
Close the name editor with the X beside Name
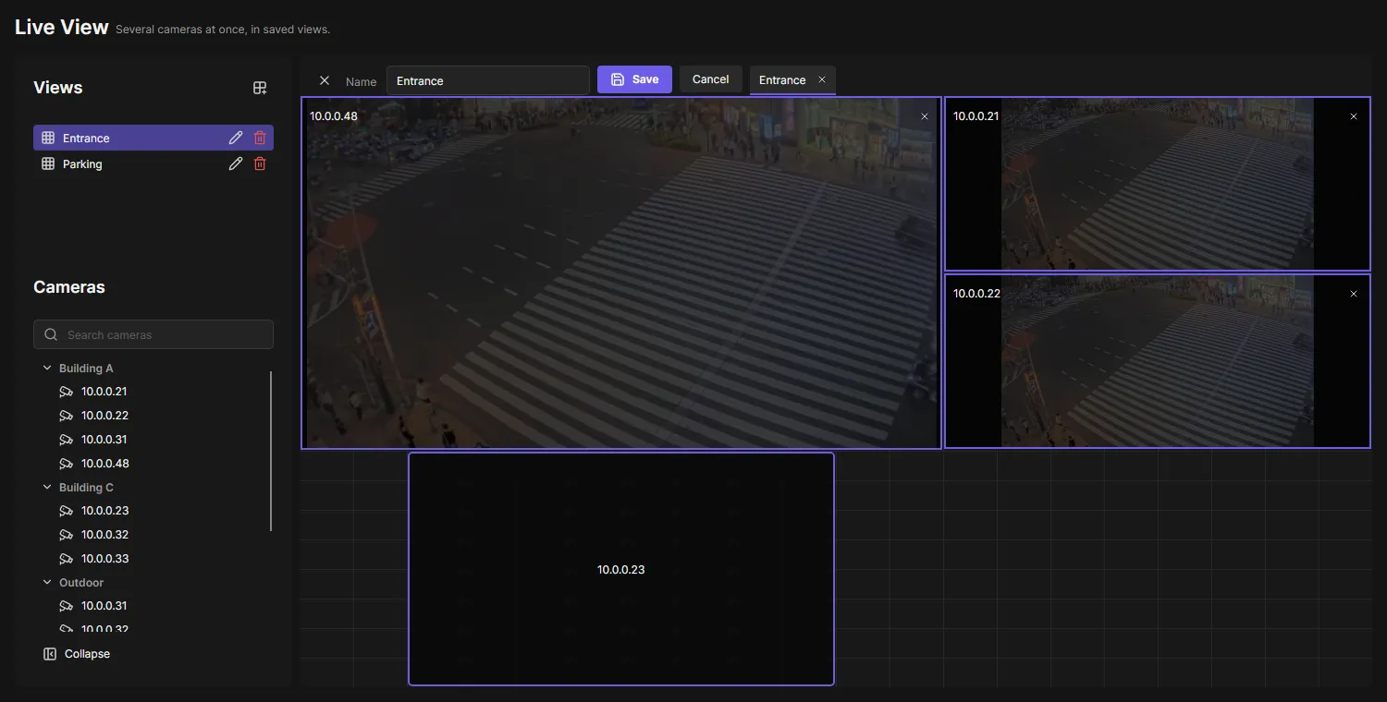pyautogui.click(x=325, y=80)
